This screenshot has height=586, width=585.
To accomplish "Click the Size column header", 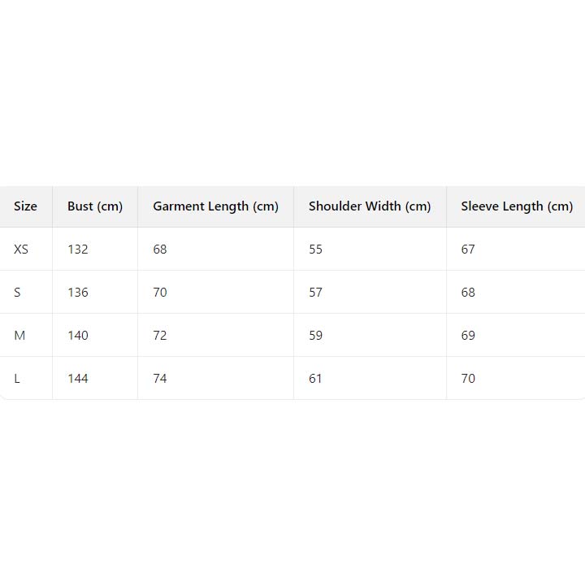I will (25, 206).
